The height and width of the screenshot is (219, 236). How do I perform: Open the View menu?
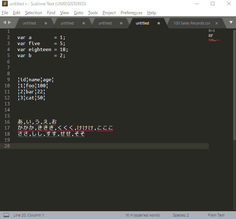64,13
